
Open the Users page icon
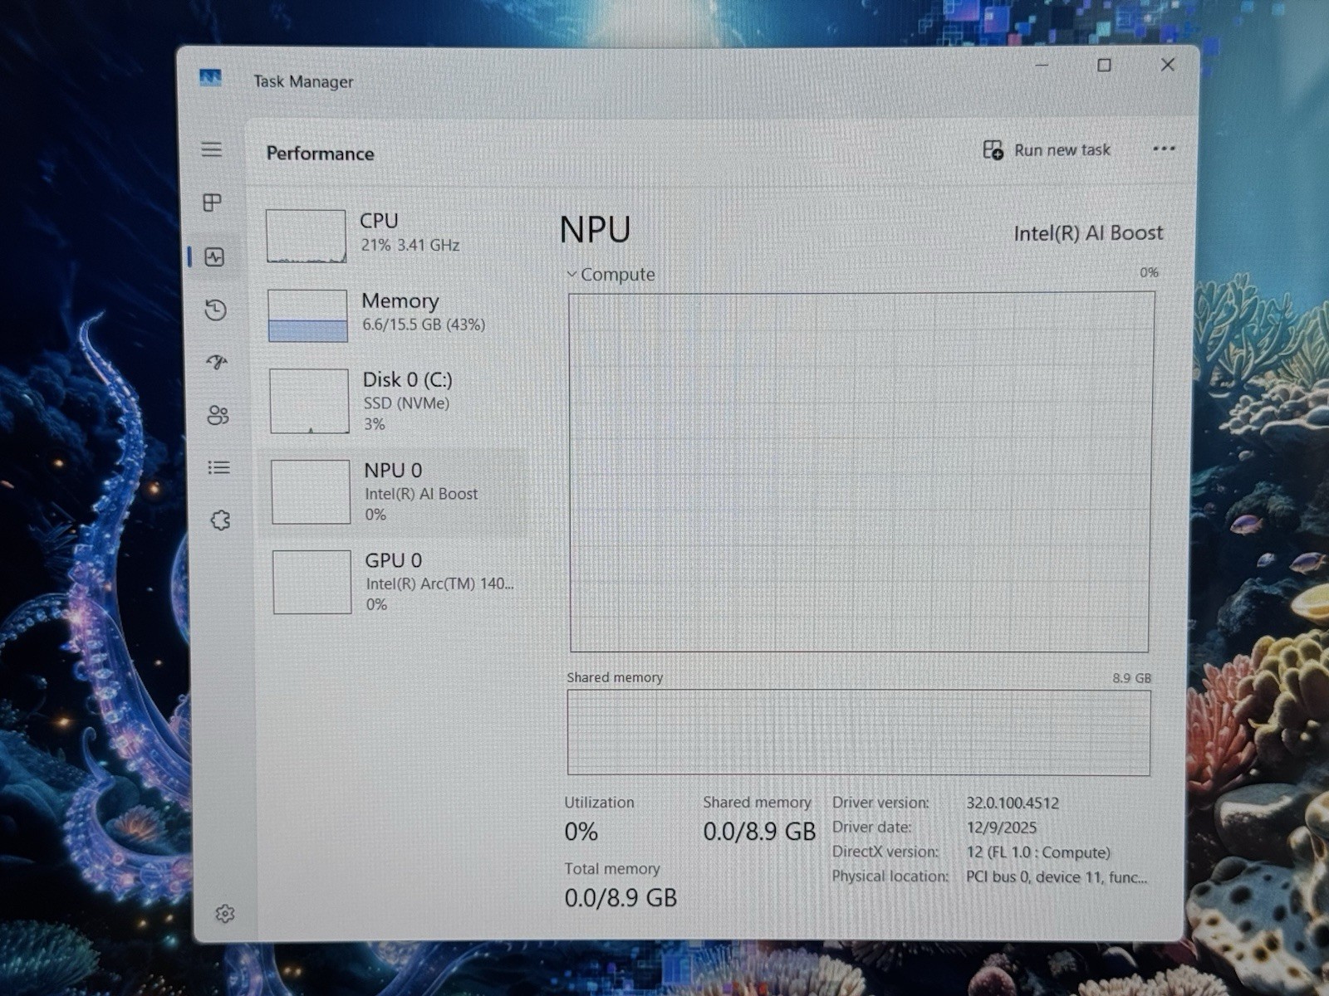[218, 415]
